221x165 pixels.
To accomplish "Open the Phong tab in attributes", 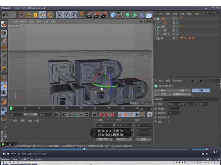I will click(x=182, y=94).
